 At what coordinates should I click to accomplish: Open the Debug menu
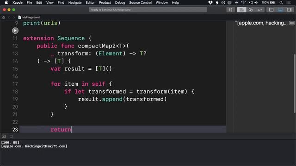[x=120, y=3]
